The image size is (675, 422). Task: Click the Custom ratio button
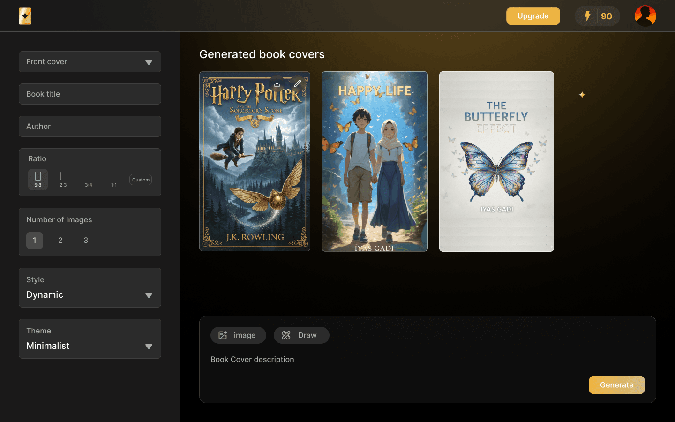141,180
